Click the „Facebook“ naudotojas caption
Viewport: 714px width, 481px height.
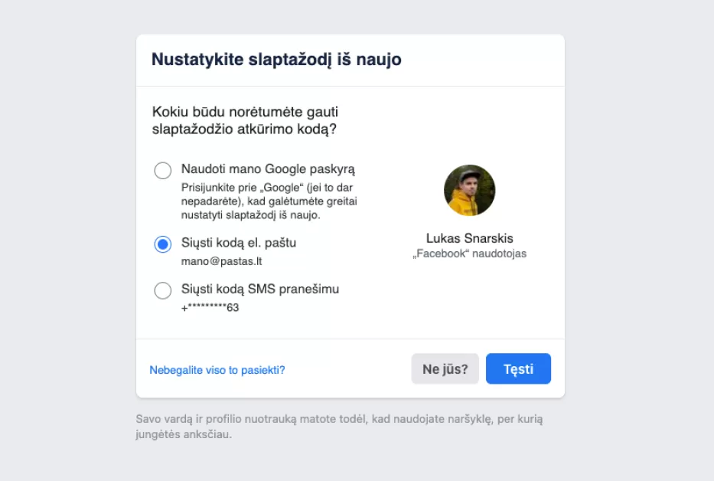(x=469, y=254)
